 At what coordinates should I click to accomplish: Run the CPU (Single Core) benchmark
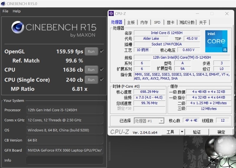coord(91,80)
